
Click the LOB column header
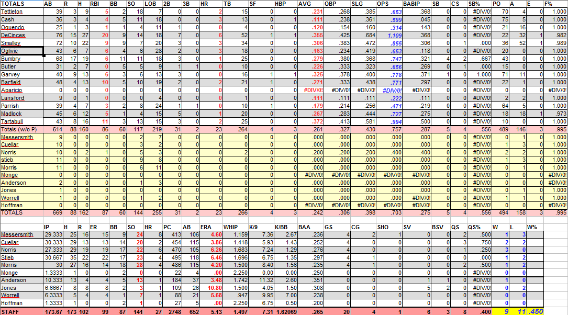(153, 4)
